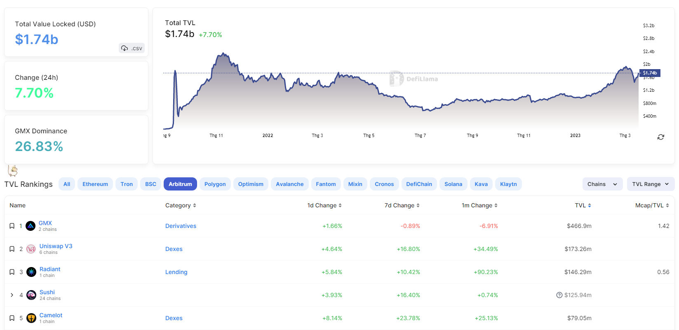
Task: Select the Kava chain filter
Action: pyautogui.click(x=481, y=184)
